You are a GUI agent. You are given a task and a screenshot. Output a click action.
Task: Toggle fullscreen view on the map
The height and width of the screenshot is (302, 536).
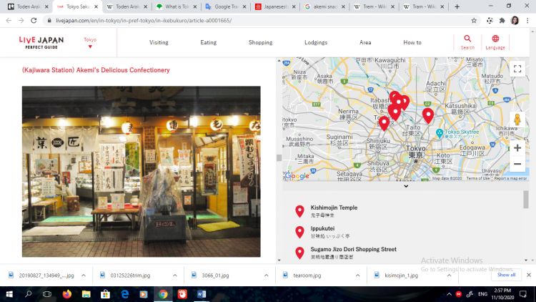click(517, 69)
